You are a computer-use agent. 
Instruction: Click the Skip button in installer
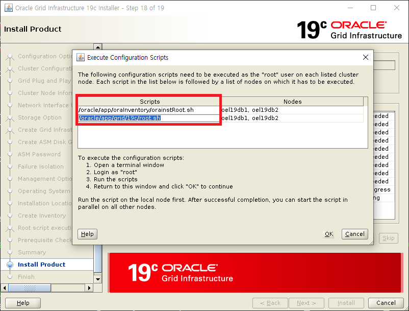[x=389, y=238]
